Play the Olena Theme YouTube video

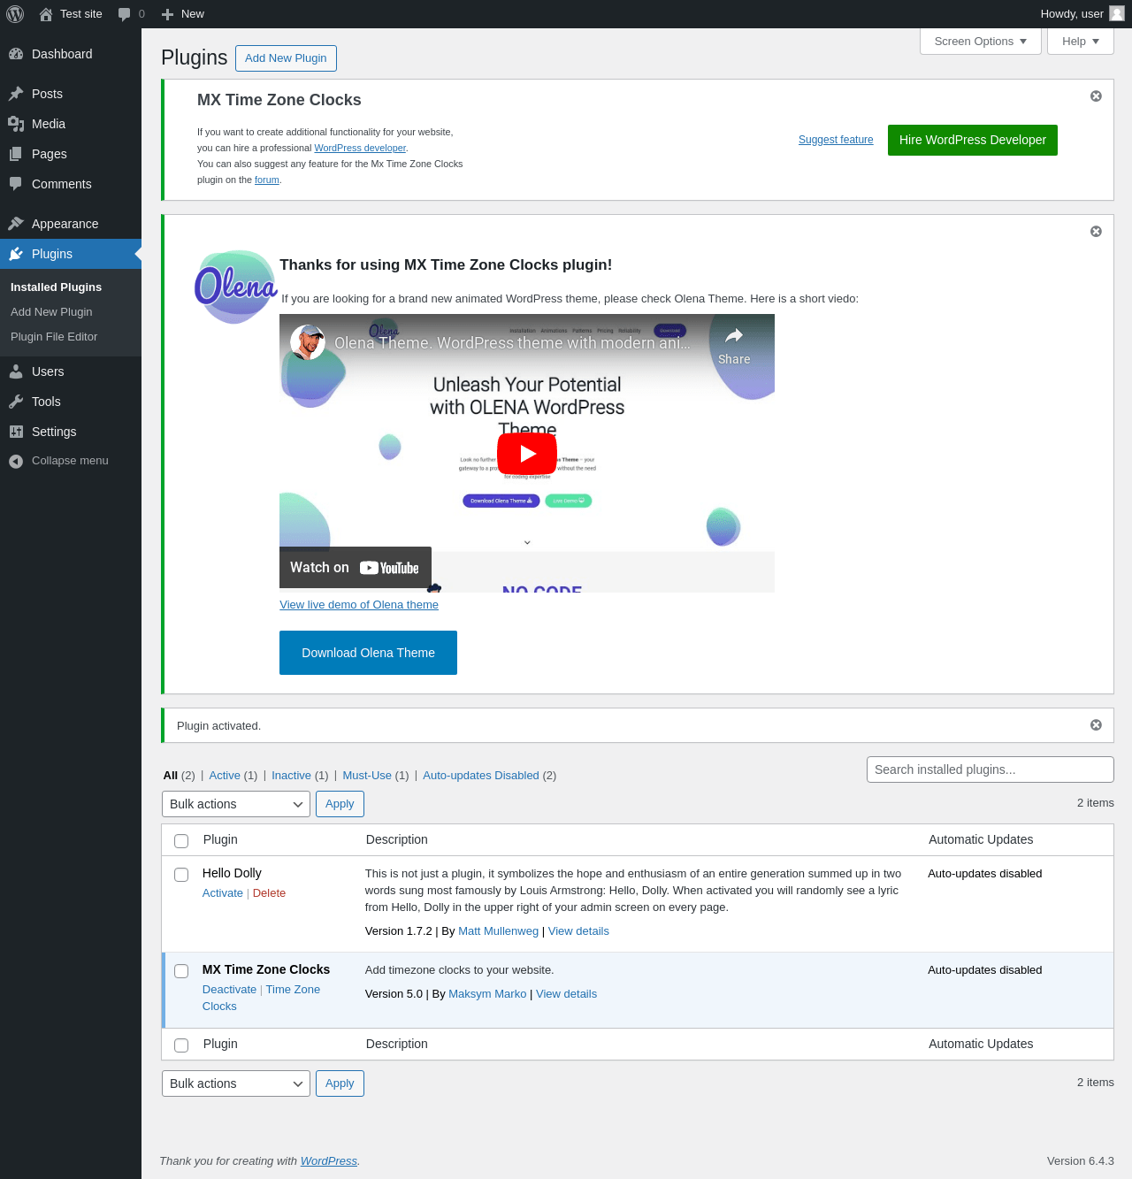[x=527, y=454]
